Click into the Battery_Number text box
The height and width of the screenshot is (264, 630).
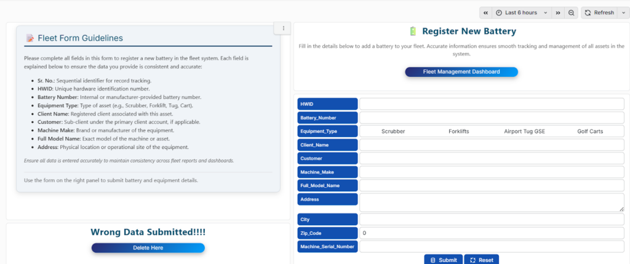pos(492,118)
